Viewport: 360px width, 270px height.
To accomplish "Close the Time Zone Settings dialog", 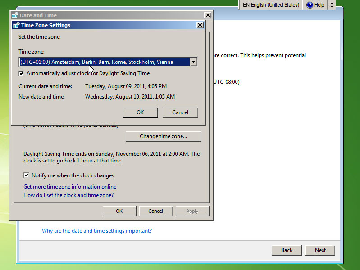I will click(200, 25).
